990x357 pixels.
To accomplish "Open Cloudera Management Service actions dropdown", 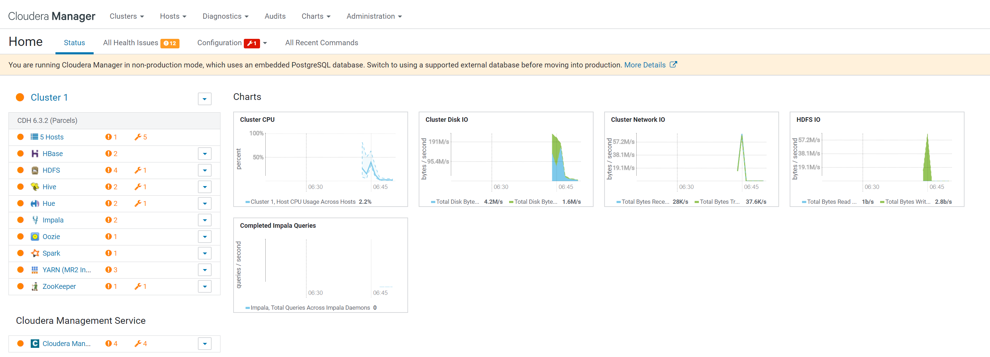I will [x=205, y=344].
